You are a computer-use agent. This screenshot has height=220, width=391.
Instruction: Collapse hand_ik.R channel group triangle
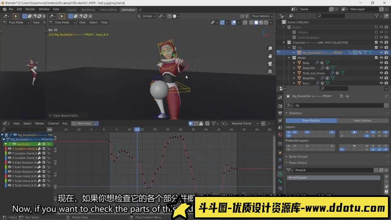click(6, 144)
